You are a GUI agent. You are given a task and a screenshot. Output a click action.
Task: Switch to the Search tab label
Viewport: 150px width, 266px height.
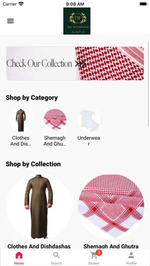[x=56, y=263]
